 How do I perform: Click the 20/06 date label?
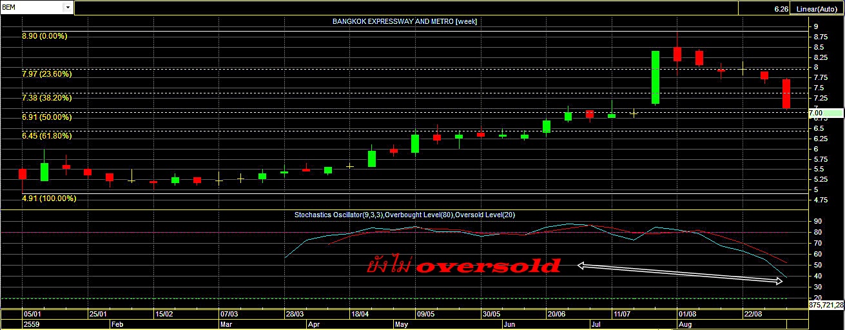[x=556, y=314]
